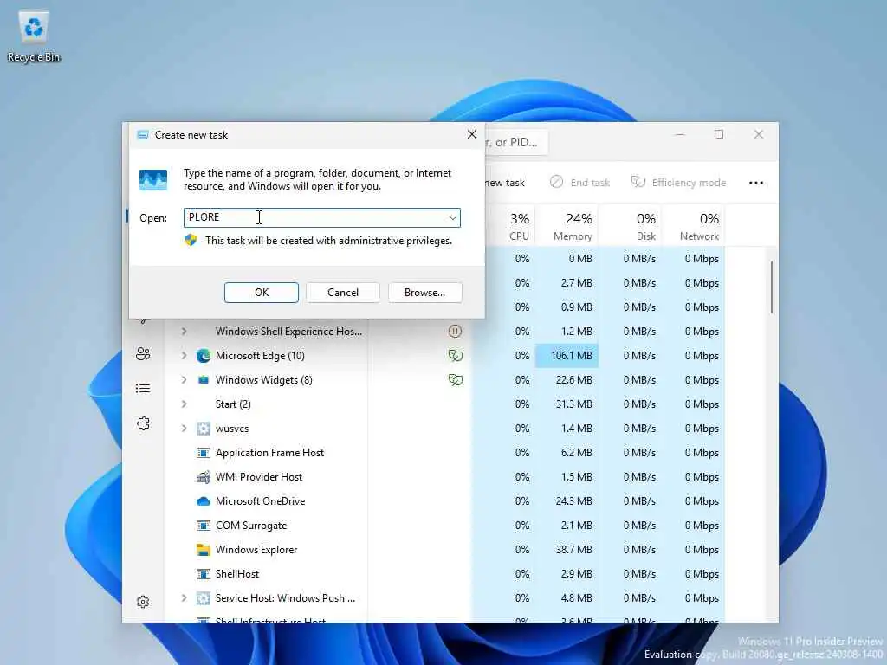887x665 pixels.
Task: Select the Windows Explorer process name
Action: (x=256, y=550)
